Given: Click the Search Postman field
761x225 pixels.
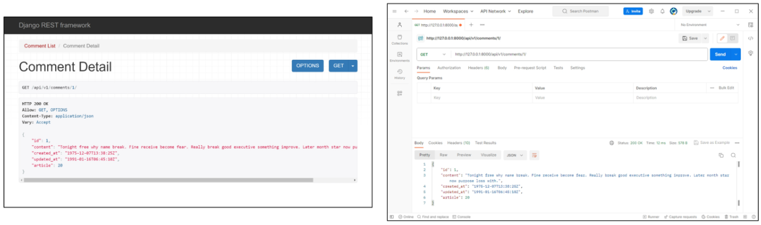Looking at the screenshot, I should click(x=580, y=11).
